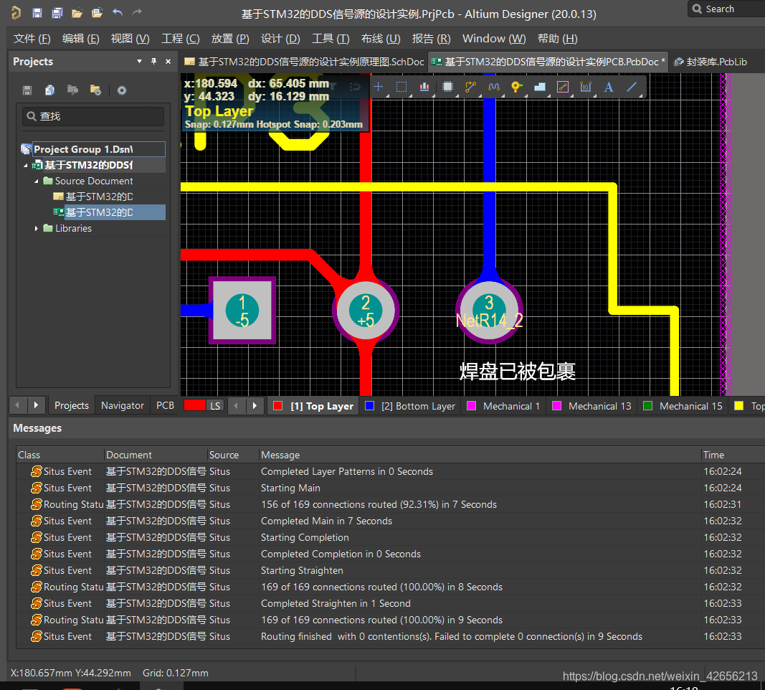Select the Place Dimension tool

point(586,88)
